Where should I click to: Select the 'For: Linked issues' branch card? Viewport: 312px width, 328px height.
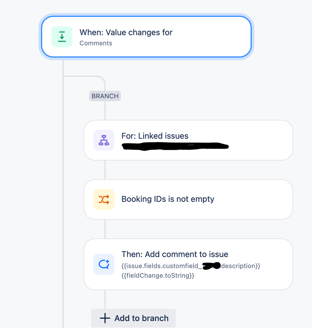click(188, 140)
